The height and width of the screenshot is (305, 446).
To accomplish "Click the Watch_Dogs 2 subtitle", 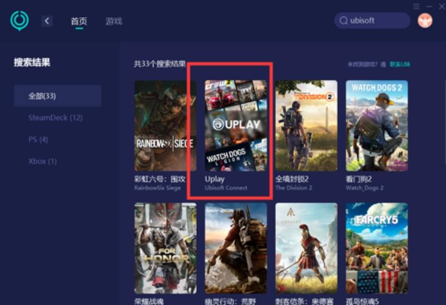I will click(x=364, y=188).
